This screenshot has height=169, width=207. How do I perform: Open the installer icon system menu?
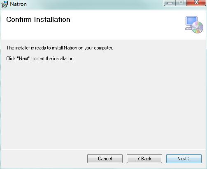click(5, 4)
